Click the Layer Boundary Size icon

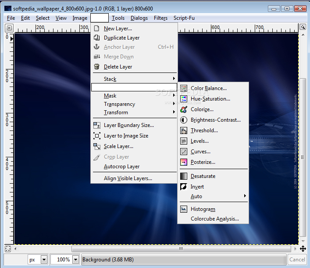[x=97, y=125]
